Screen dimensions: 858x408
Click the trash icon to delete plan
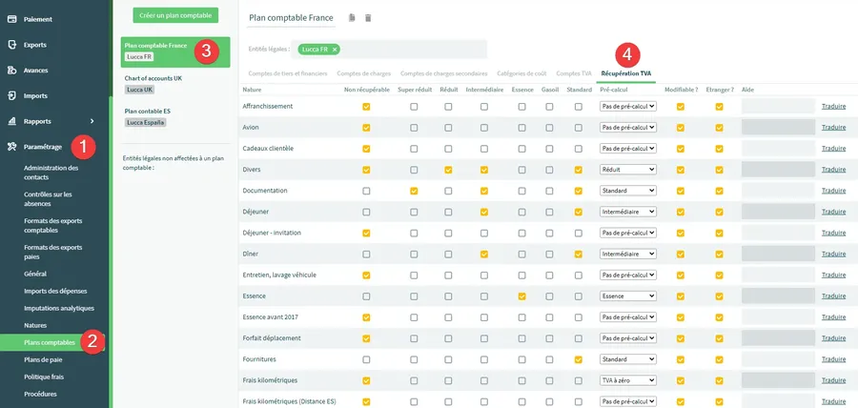[x=369, y=18]
